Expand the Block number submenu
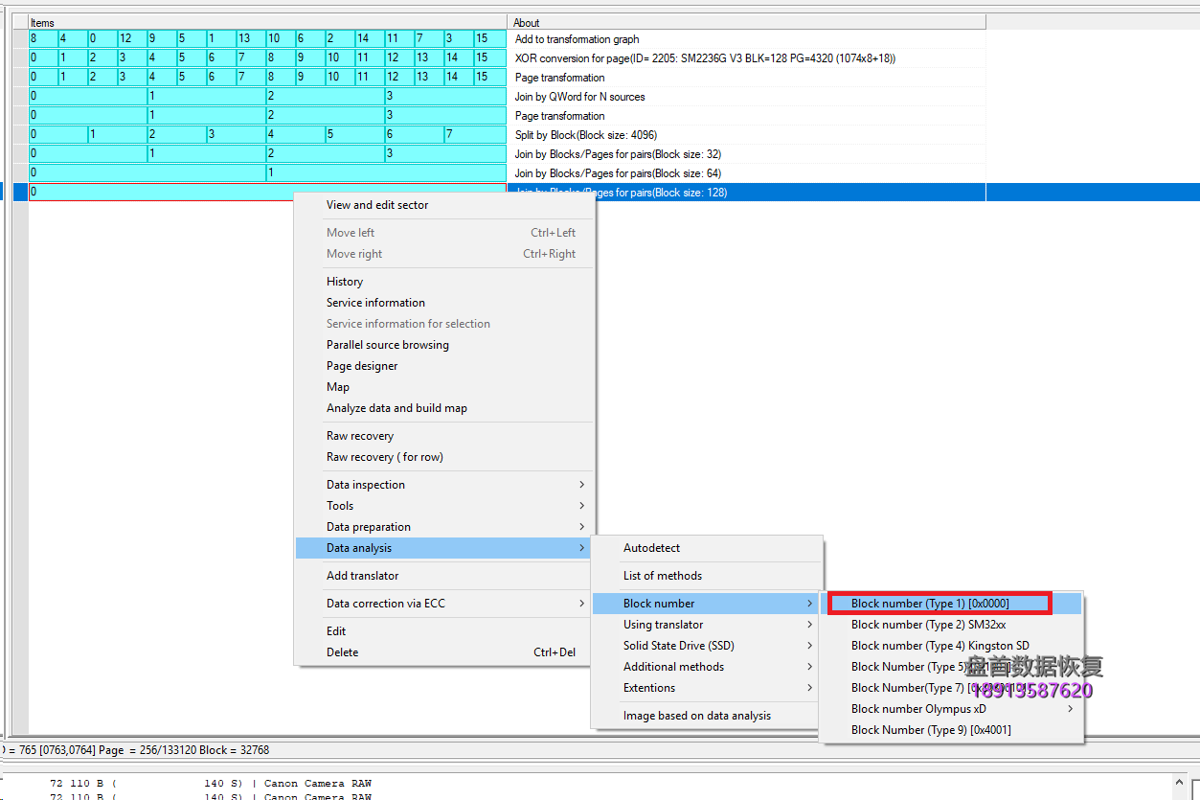1200x800 pixels. coord(707,604)
